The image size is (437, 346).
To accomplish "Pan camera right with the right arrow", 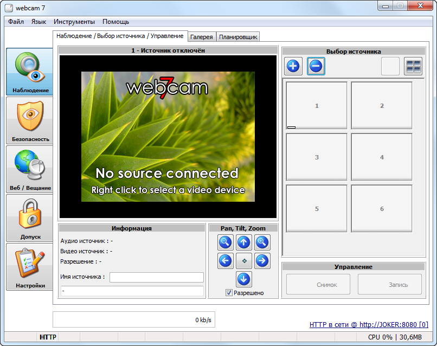I will pos(262,261).
